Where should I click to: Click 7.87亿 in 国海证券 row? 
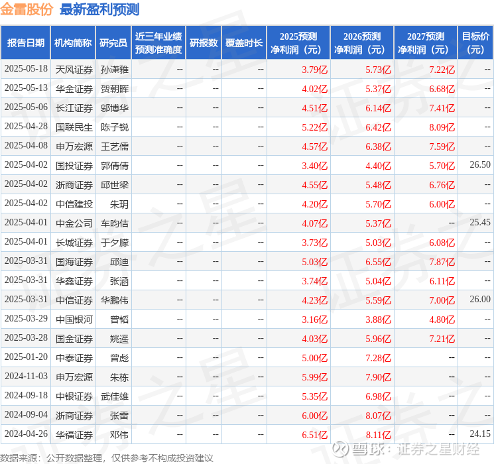[442, 261]
